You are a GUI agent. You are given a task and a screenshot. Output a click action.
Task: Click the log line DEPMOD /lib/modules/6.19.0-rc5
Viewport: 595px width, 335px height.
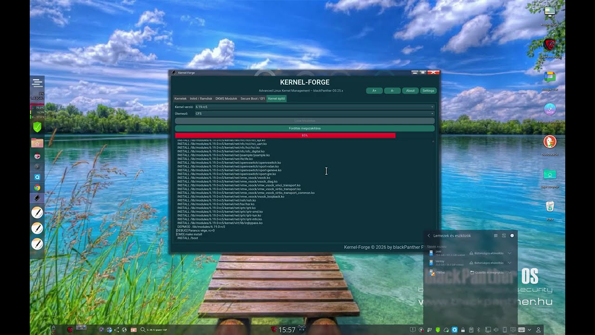pos(201,227)
